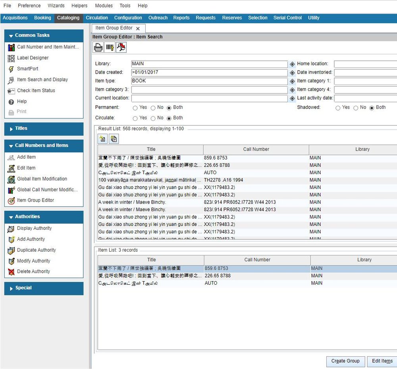Collapse the Call Numbers and Items panel
This screenshot has width=397, height=369.
[44, 146]
